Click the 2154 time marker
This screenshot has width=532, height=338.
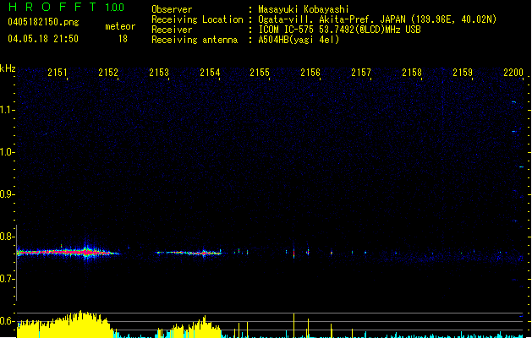210,73
